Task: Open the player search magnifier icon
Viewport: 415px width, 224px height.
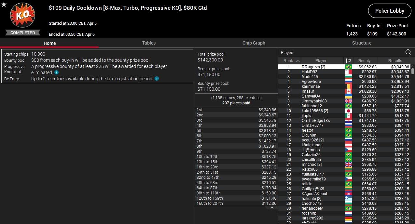Action: 408,52
